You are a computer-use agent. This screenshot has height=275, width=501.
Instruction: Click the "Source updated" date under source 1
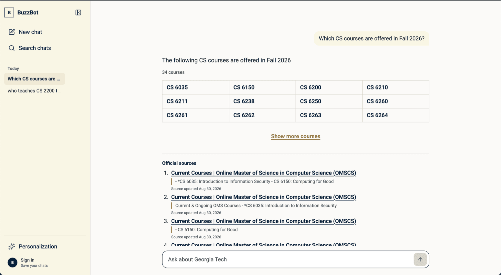[196, 189]
